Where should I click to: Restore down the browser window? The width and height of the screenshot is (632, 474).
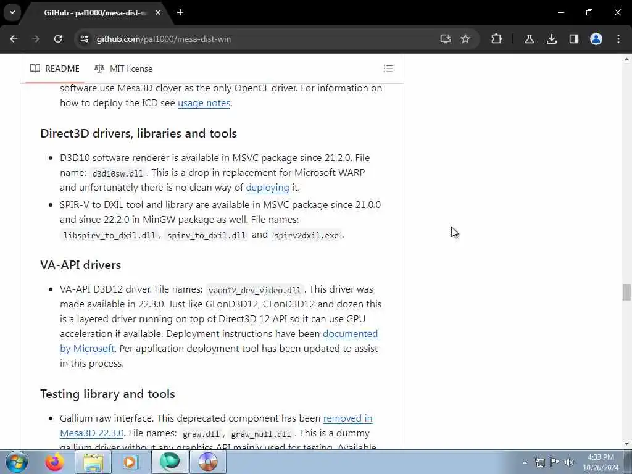pyautogui.click(x=589, y=12)
